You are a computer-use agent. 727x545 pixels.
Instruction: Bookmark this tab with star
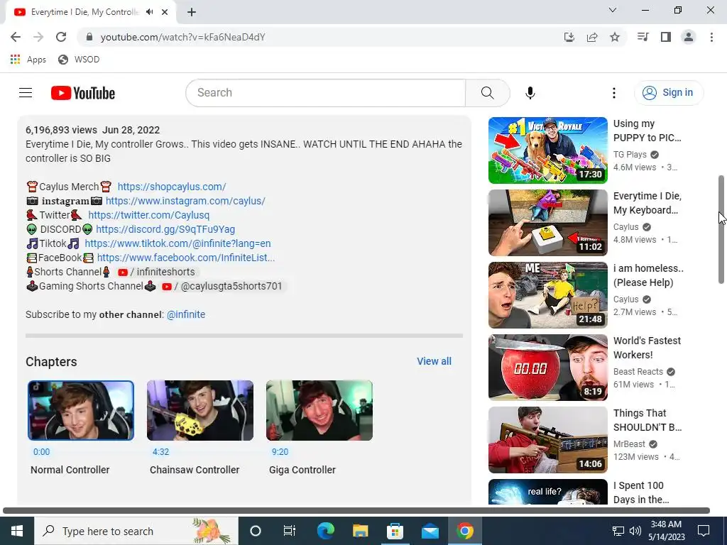(615, 37)
